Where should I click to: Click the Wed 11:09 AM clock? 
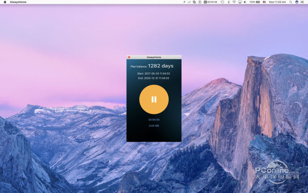(x=277, y=2)
